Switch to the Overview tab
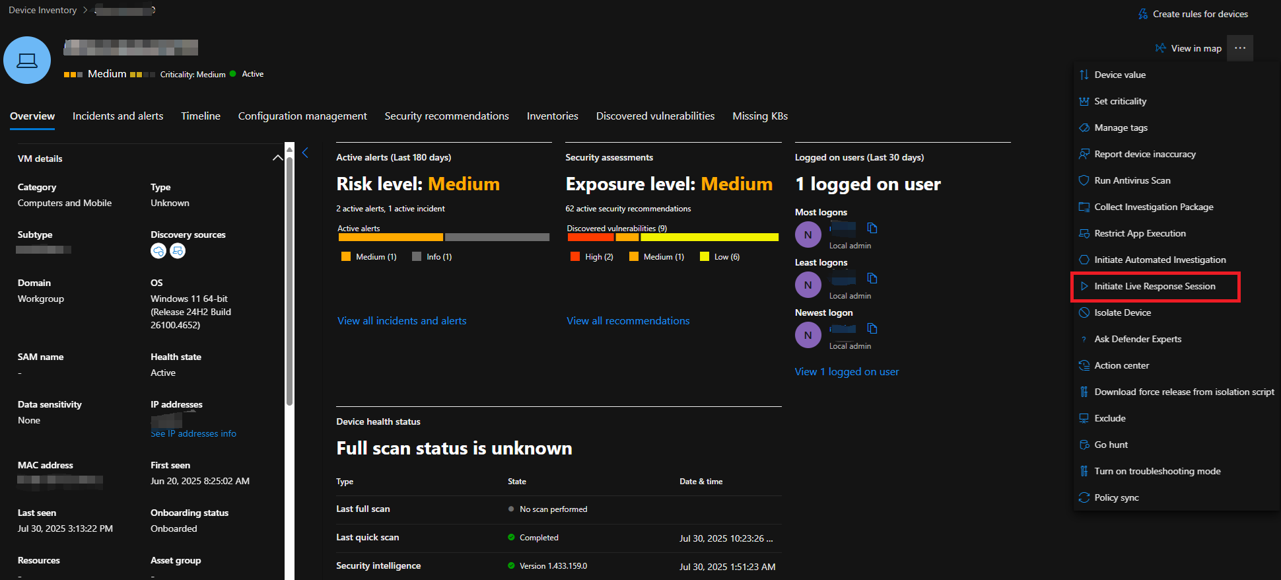This screenshot has height=580, width=1281. [32, 116]
